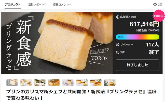Screen dimensions: 165x102
Task: Click the pink Success! badge
Action: tap(159, 16)
